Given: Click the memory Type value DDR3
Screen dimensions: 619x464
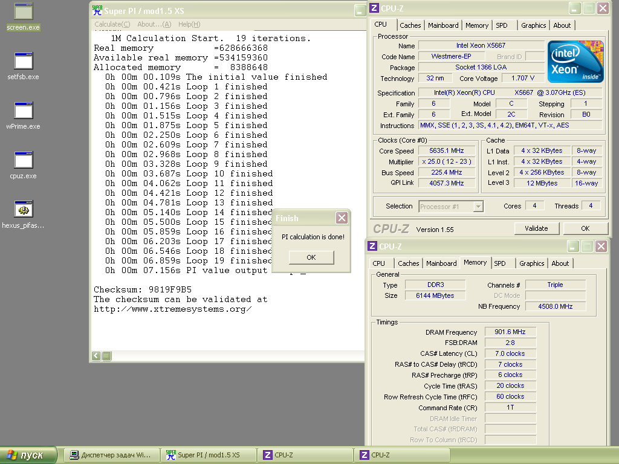Looking at the screenshot, I should [435, 285].
